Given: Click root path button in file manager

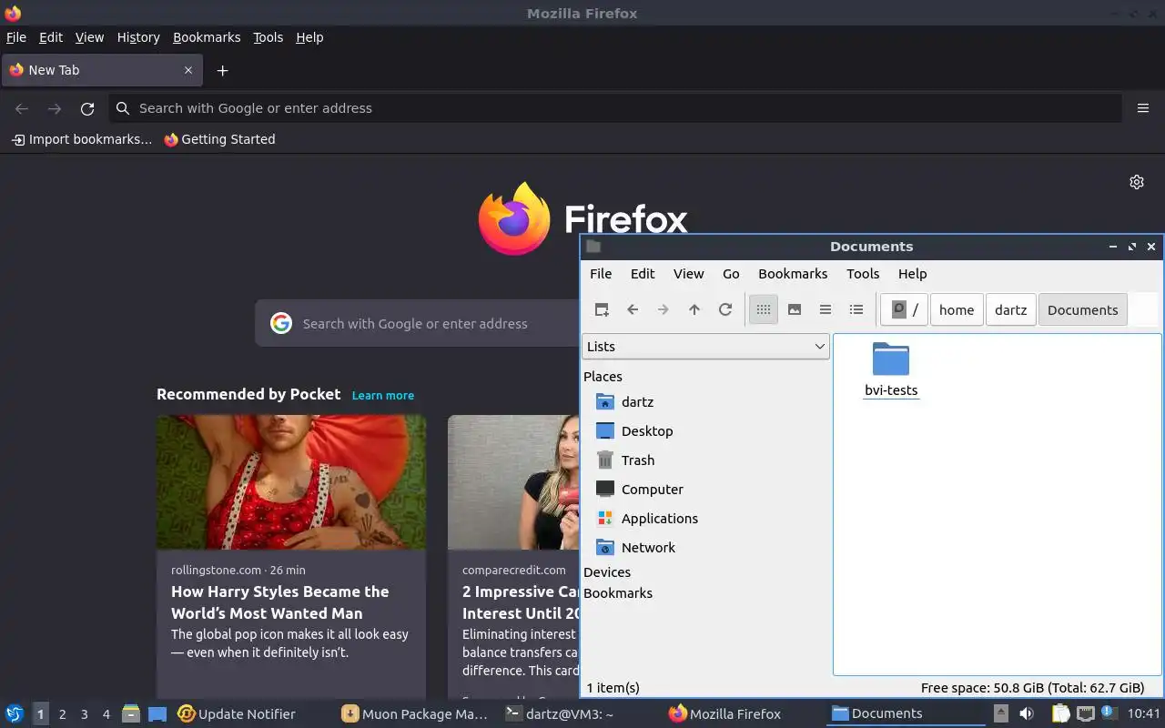Looking at the screenshot, I should 905,309.
